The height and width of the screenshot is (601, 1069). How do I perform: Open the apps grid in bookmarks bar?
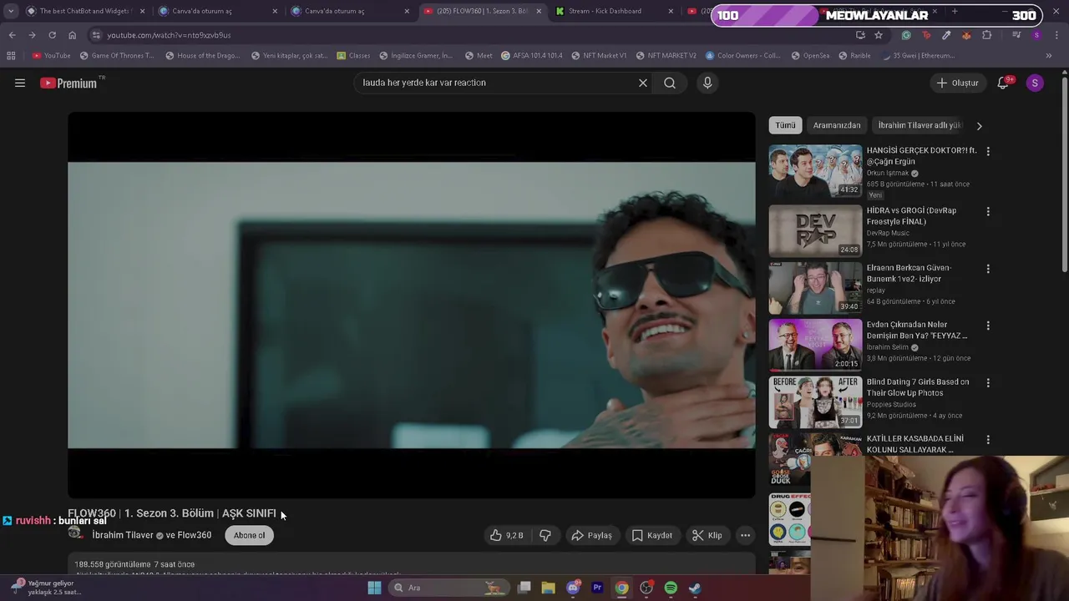(11, 56)
